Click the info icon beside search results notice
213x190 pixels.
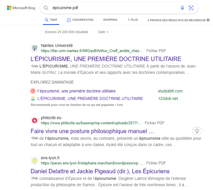(x=208, y=20)
